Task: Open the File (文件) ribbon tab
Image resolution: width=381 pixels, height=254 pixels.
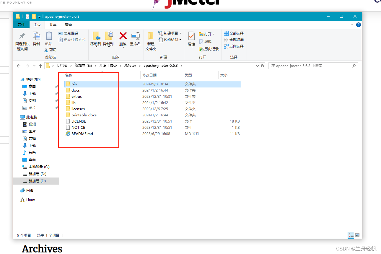Action: click(21, 25)
